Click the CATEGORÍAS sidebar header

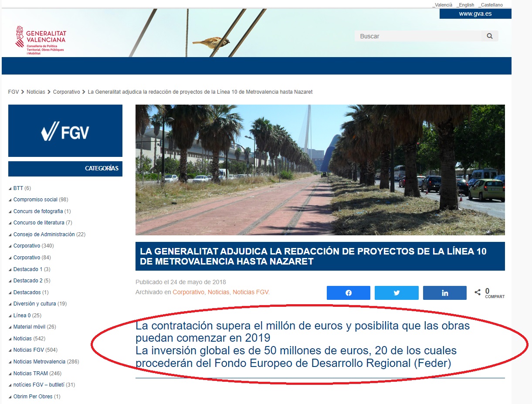click(x=65, y=169)
